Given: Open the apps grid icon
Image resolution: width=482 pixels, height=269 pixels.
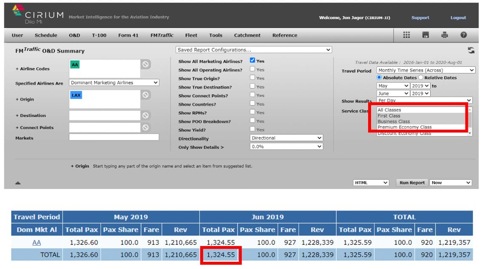Looking at the screenshot, I should tap(406, 35).
